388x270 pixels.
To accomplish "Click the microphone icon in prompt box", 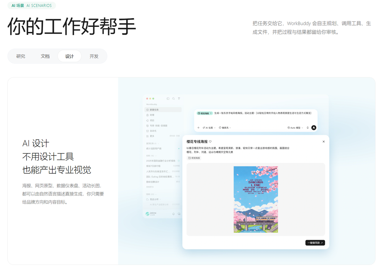I will [307, 128].
